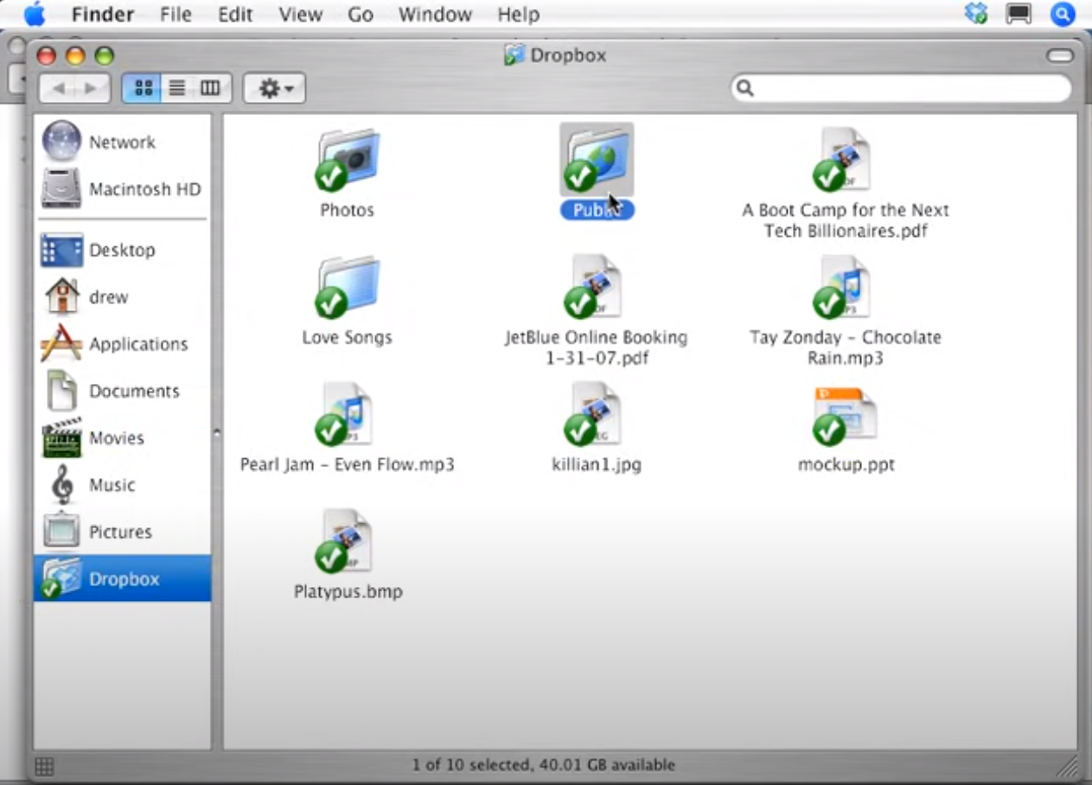Select the Boot Camp PDF file icon

tap(843, 160)
